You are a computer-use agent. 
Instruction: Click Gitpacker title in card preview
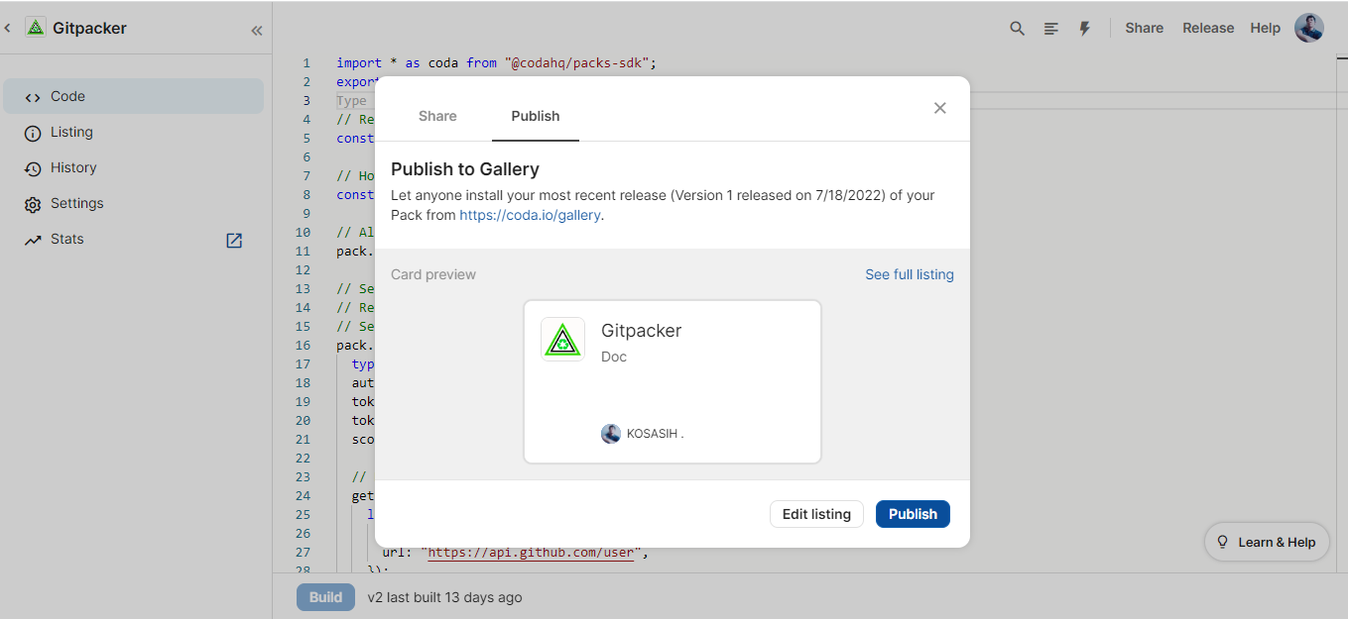tap(642, 331)
